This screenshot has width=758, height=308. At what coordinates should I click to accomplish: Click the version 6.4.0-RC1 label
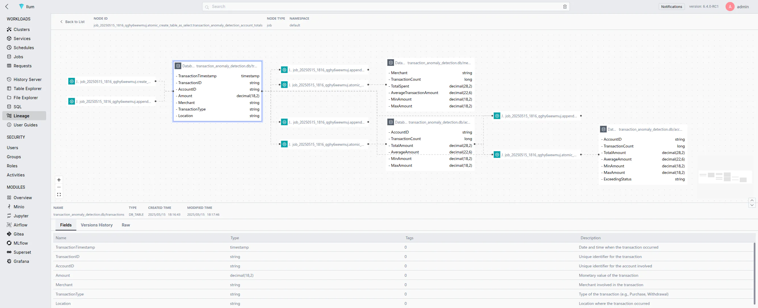(704, 7)
